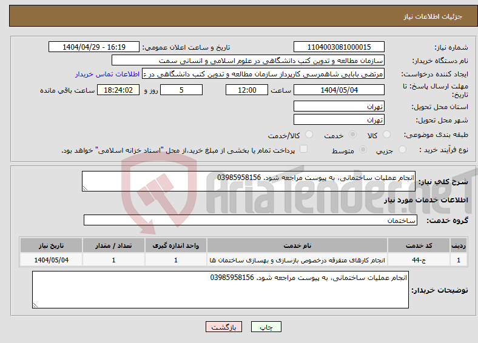This screenshot has height=343, width=478.
Task: Click the جزئیات اطلاعات نیاز page header
Action: click(x=433, y=16)
